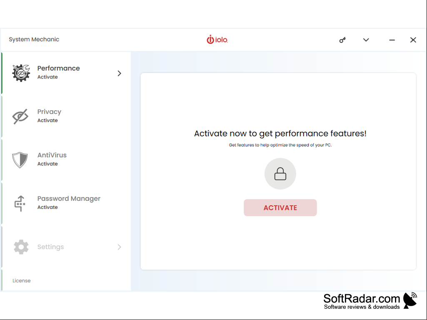The image size is (427, 320).
Task: Click the Password Manager asterisk icon
Action: tap(20, 203)
